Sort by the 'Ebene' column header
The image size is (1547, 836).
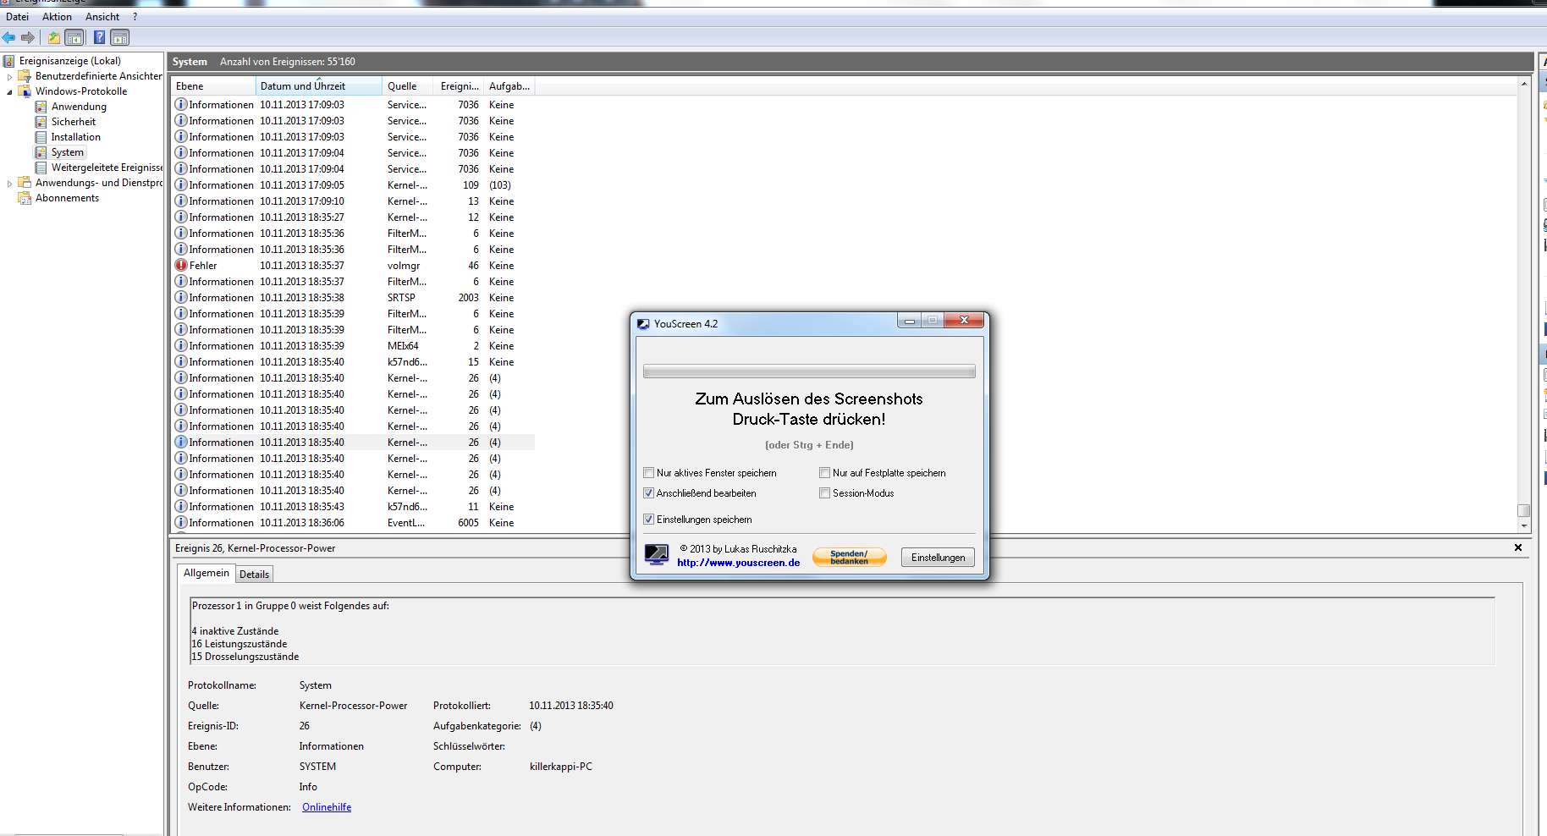(x=213, y=86)
